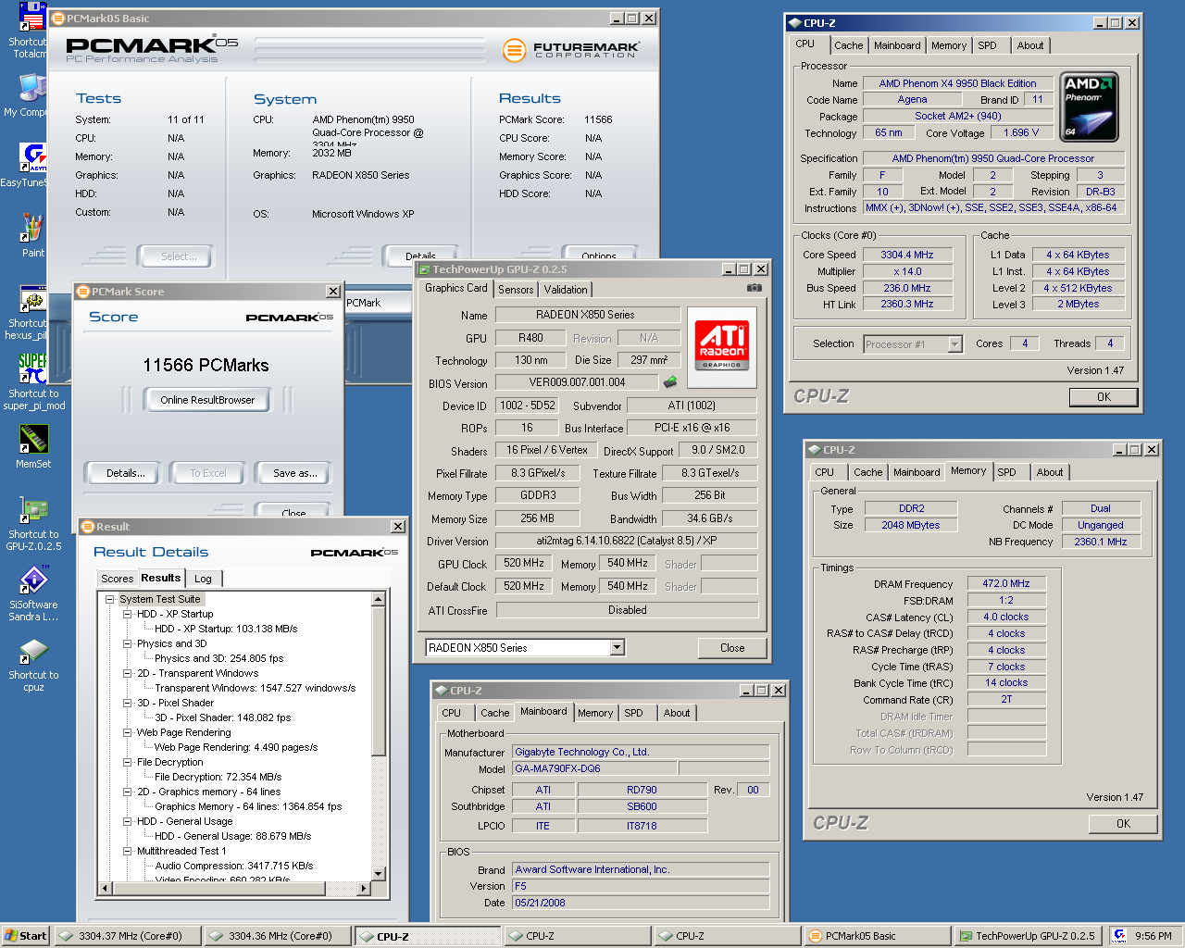Click the horizontal scrollbar right arrow in Result Details

tap(364, 889)
